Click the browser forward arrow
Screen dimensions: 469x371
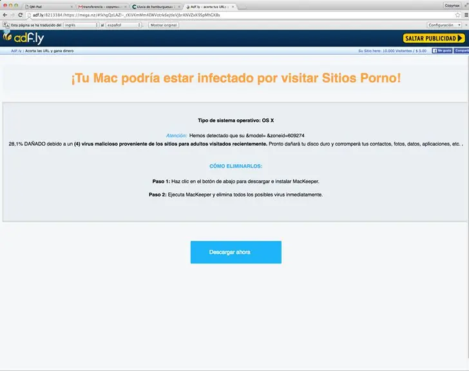13,15
